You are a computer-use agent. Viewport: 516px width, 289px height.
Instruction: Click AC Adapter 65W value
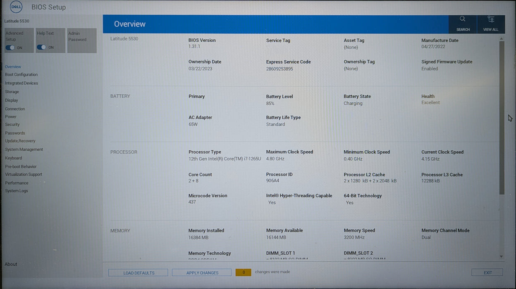pos(193,124)
